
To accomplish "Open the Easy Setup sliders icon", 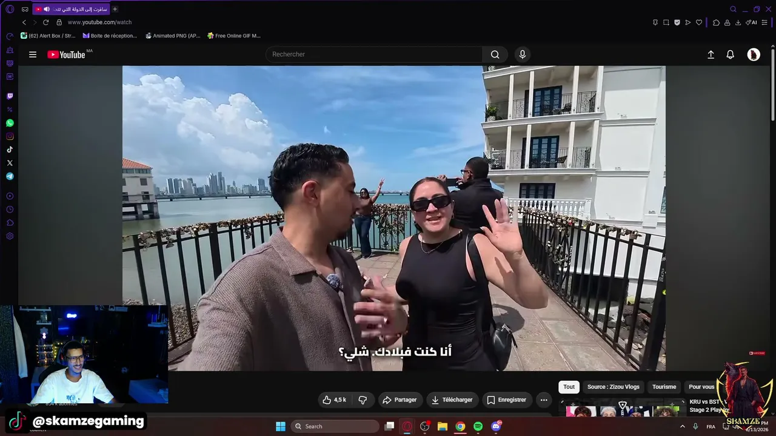I will [x=766, y=22].
